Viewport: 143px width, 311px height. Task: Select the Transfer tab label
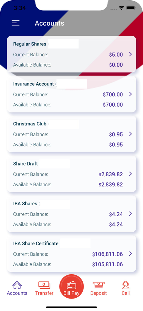tap(44, 293)
